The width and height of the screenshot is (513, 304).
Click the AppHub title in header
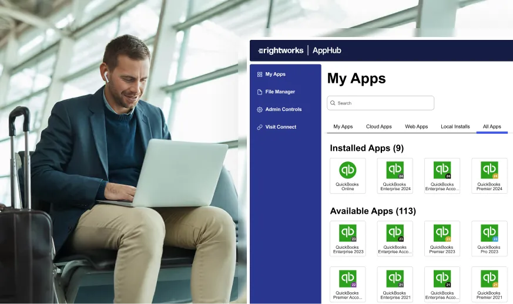pos(327,50)
